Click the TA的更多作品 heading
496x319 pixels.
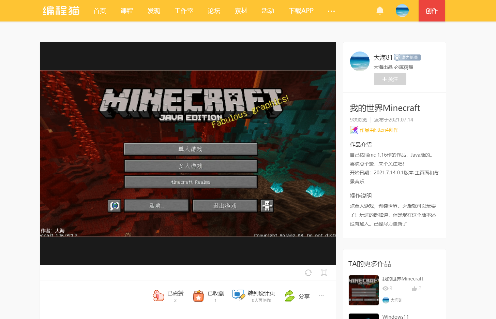click(x=370, y=264)
